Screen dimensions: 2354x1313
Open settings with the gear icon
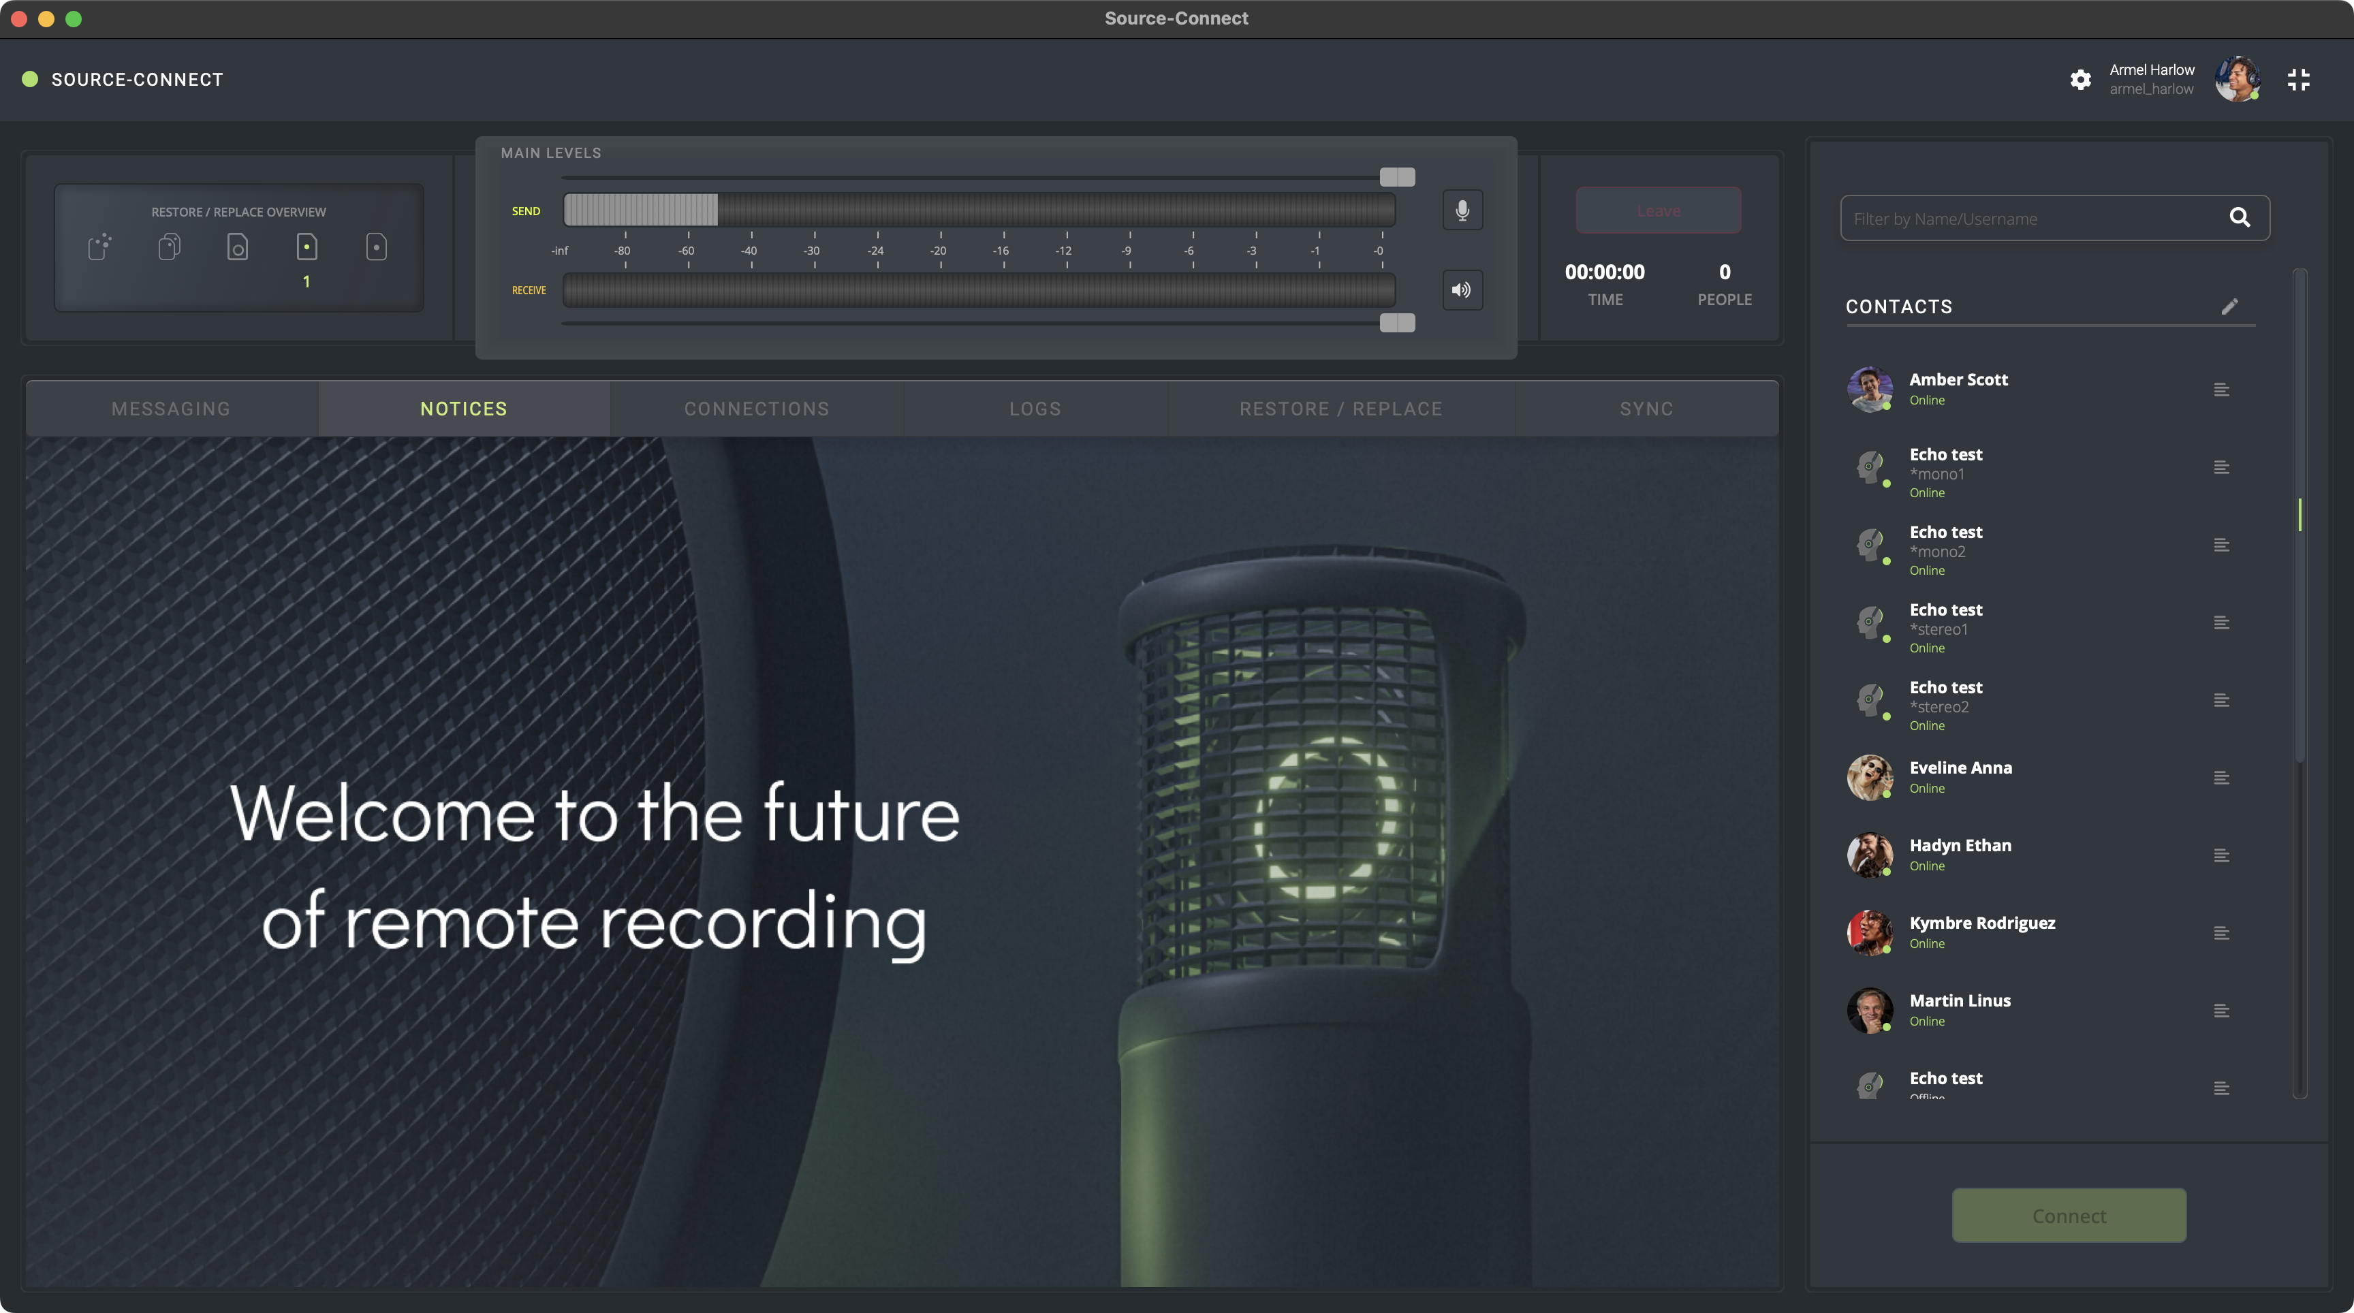click(2080, 80)
